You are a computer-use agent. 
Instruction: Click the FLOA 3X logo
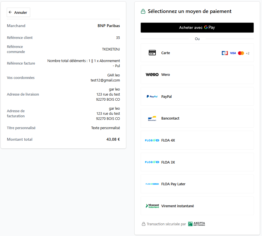pyautogui.click(x=152, y=162)
